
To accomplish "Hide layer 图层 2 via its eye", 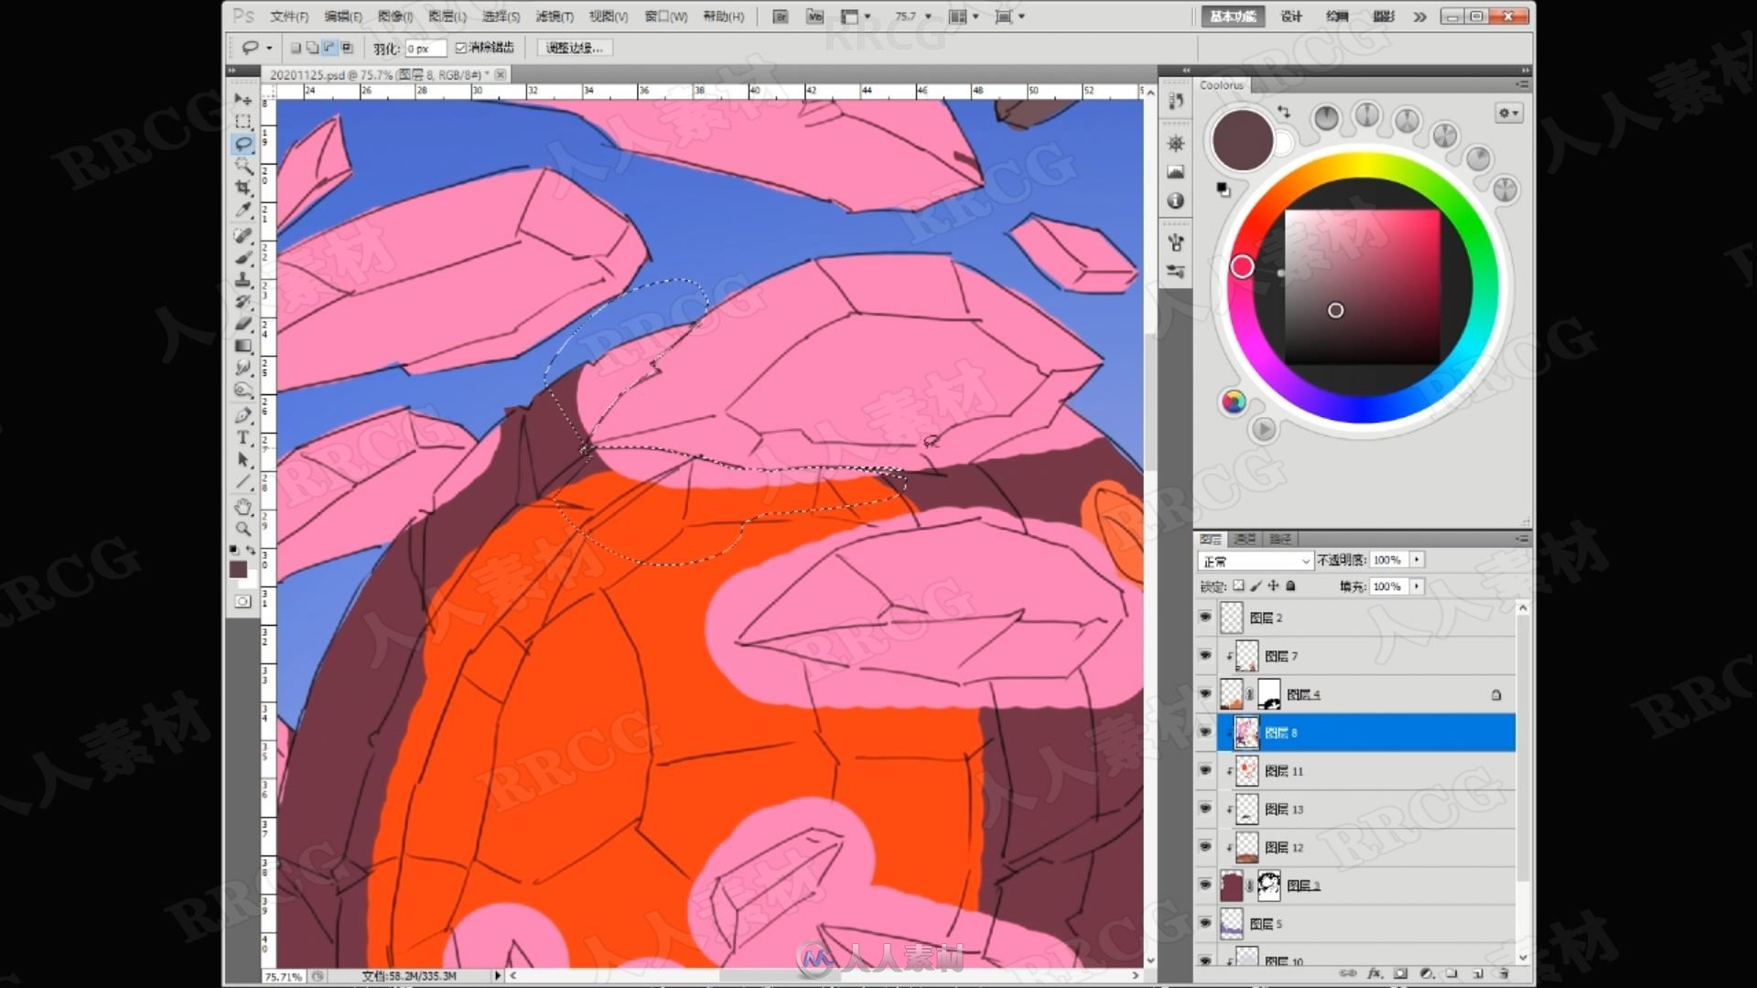I will (1205, 617).
